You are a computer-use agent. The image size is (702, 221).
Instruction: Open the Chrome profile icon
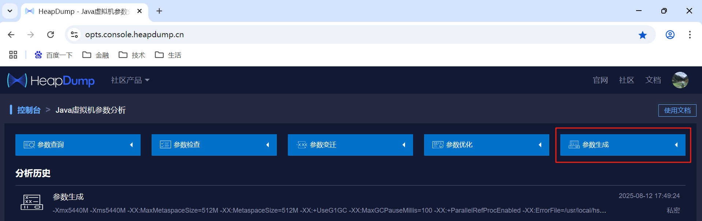pos(670,35)
